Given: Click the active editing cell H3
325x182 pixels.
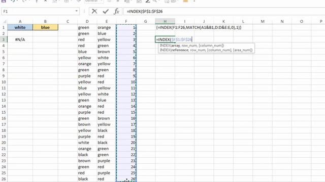Looking at the screenshot, I should (x=165, y=39).
